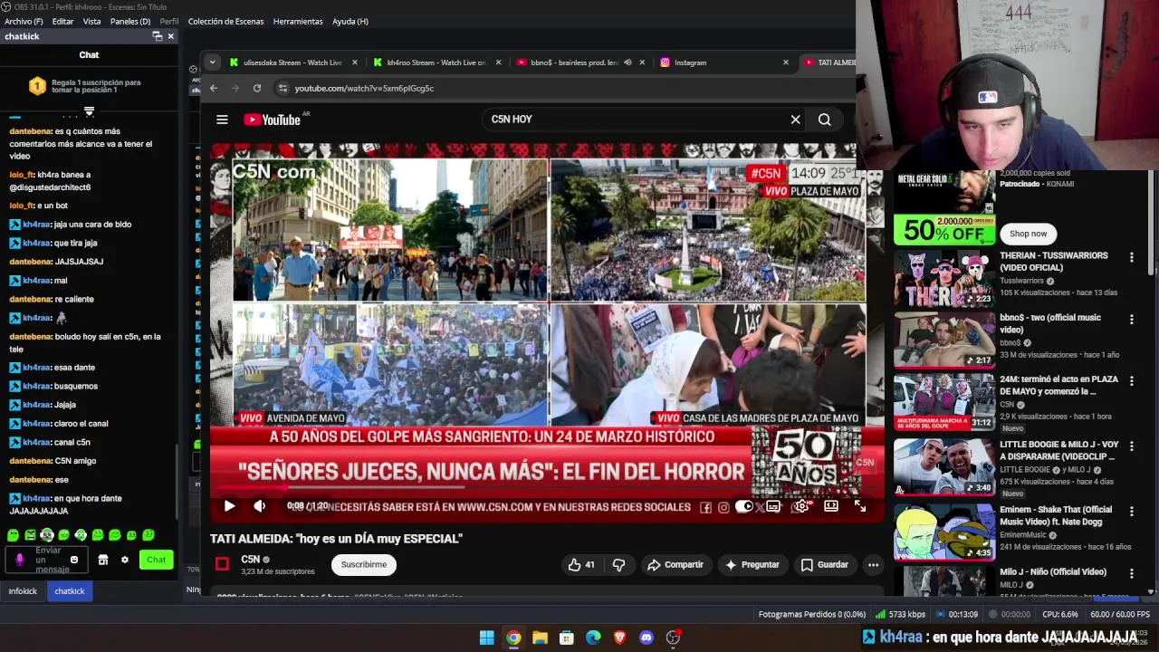
Task: Reload the YouTube page
Action: click(257, 88)
